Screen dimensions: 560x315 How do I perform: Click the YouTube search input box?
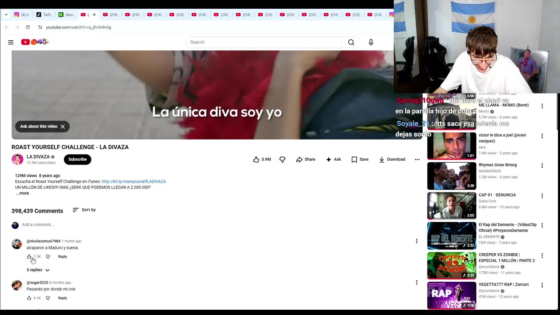click(264, 42)
